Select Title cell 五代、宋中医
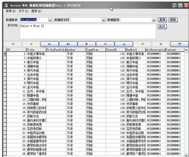The width and height of the screenshot is (189, 157). point(36,91)
